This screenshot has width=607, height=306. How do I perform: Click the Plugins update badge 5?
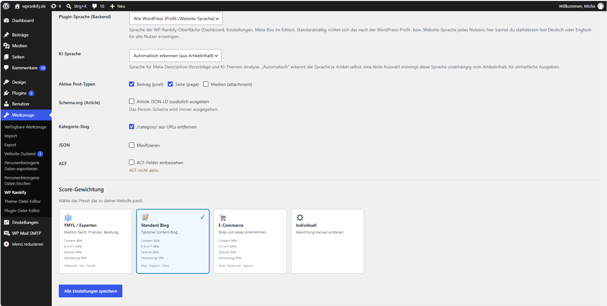[x=31, y=93]
